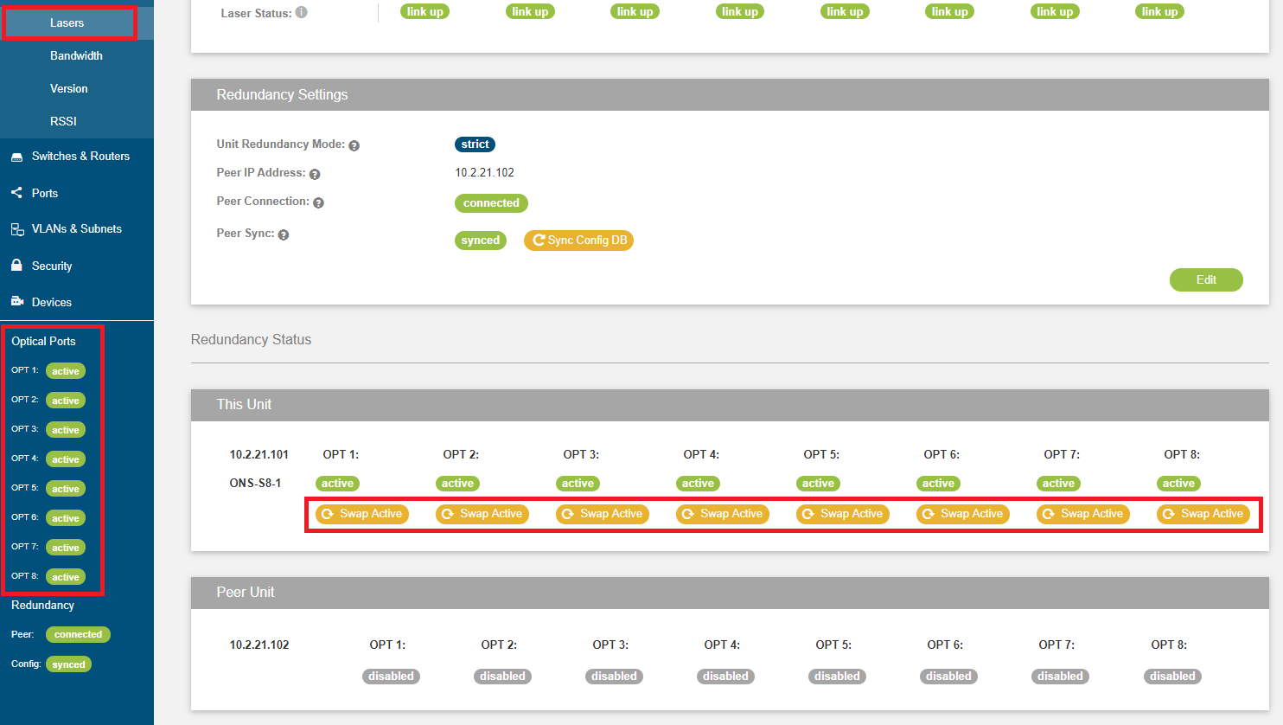Image resolution: width=1283 pixels, height=725 pixels.
Task: Select the Lasers menu item
Action: pyautogui.click(x=68, y=22)
